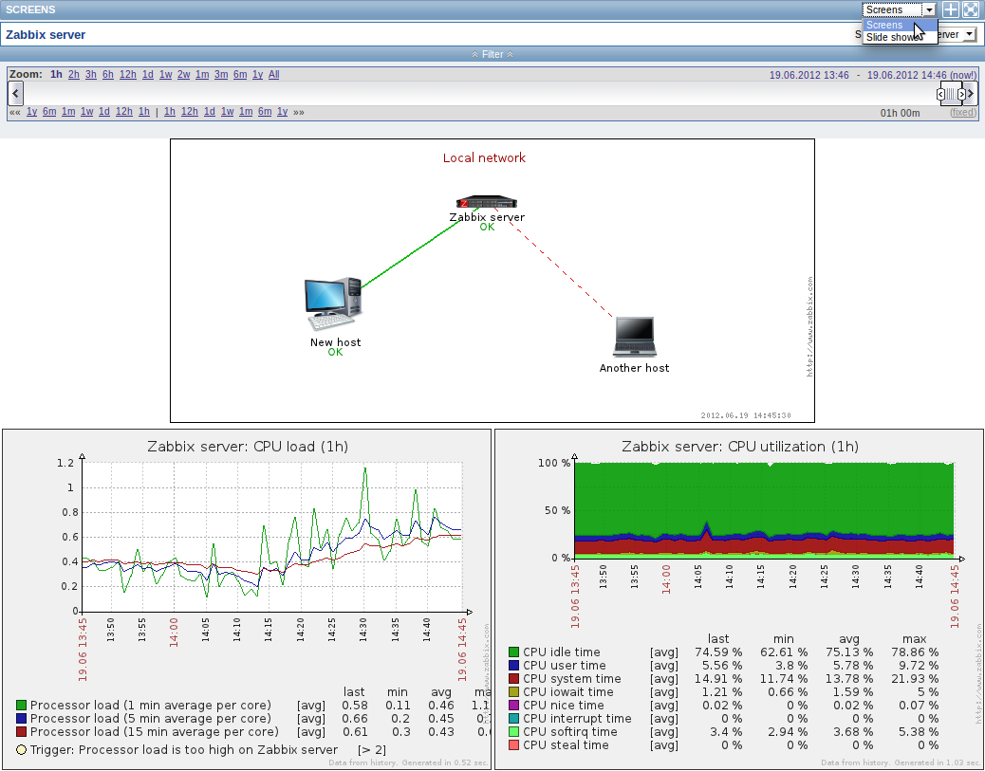Click green swatch for 1 min processor load
The height and width of the screenshot is (771, 985).
(22, 705)
